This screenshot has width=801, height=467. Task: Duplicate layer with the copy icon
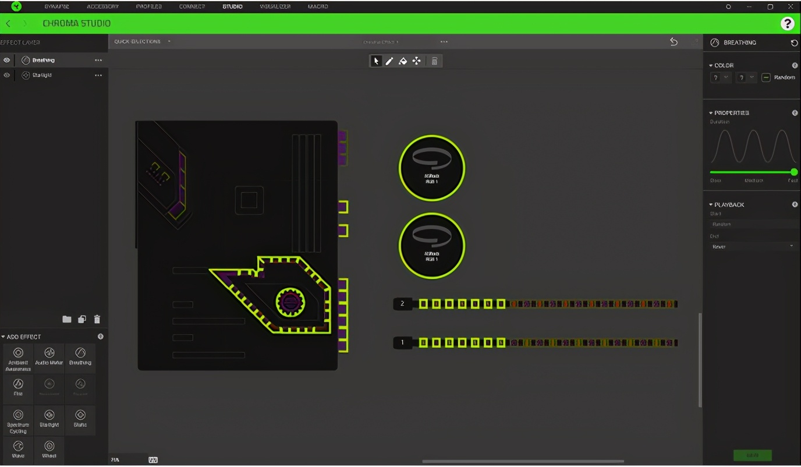[82, 319]
